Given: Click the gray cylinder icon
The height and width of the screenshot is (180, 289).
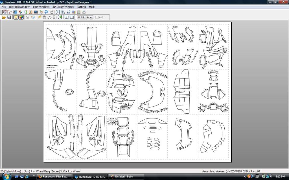Looking at the screenshot, I should (44, 17).
